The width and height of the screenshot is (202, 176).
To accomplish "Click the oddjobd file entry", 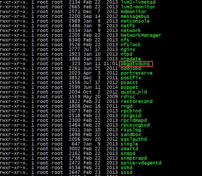I will pyautogui.click(x=131, y=68).
